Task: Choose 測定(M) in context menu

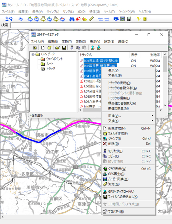Action: pos(129,184)
